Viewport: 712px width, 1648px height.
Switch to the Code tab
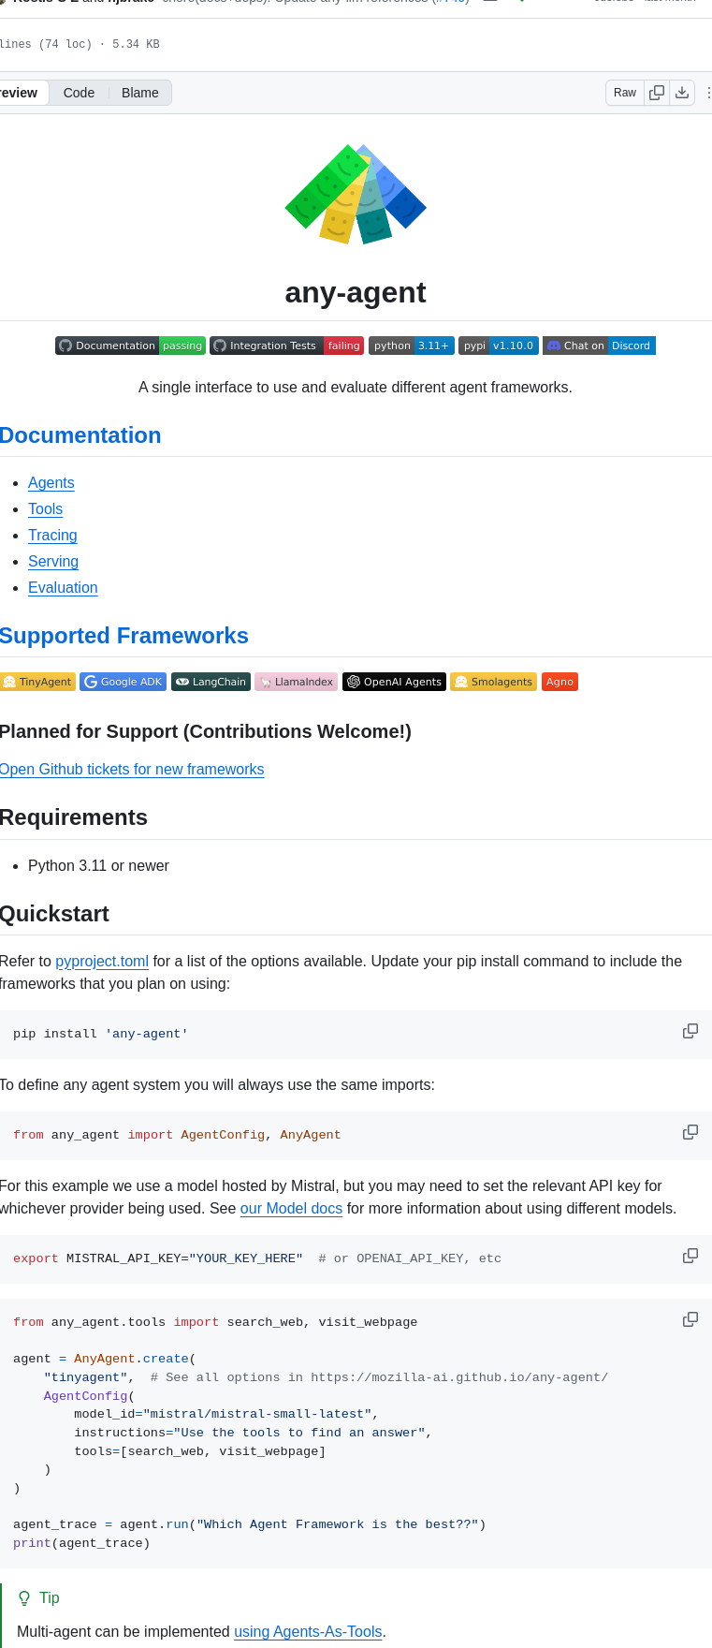click(79, 92)
